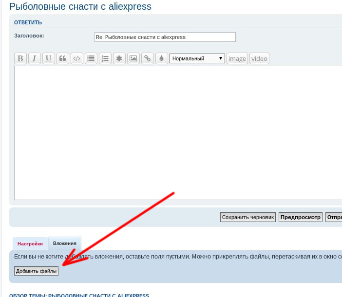Switch to the Настройки tab
The image size is (342, 297).
[x=30, y=243]
